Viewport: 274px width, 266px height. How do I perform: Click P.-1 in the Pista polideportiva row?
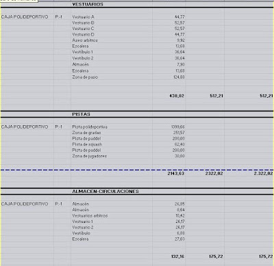tap(58, 127)
